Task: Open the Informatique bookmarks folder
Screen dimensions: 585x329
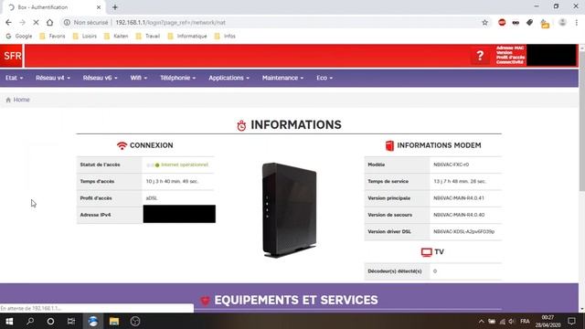Action: (187, 37)
